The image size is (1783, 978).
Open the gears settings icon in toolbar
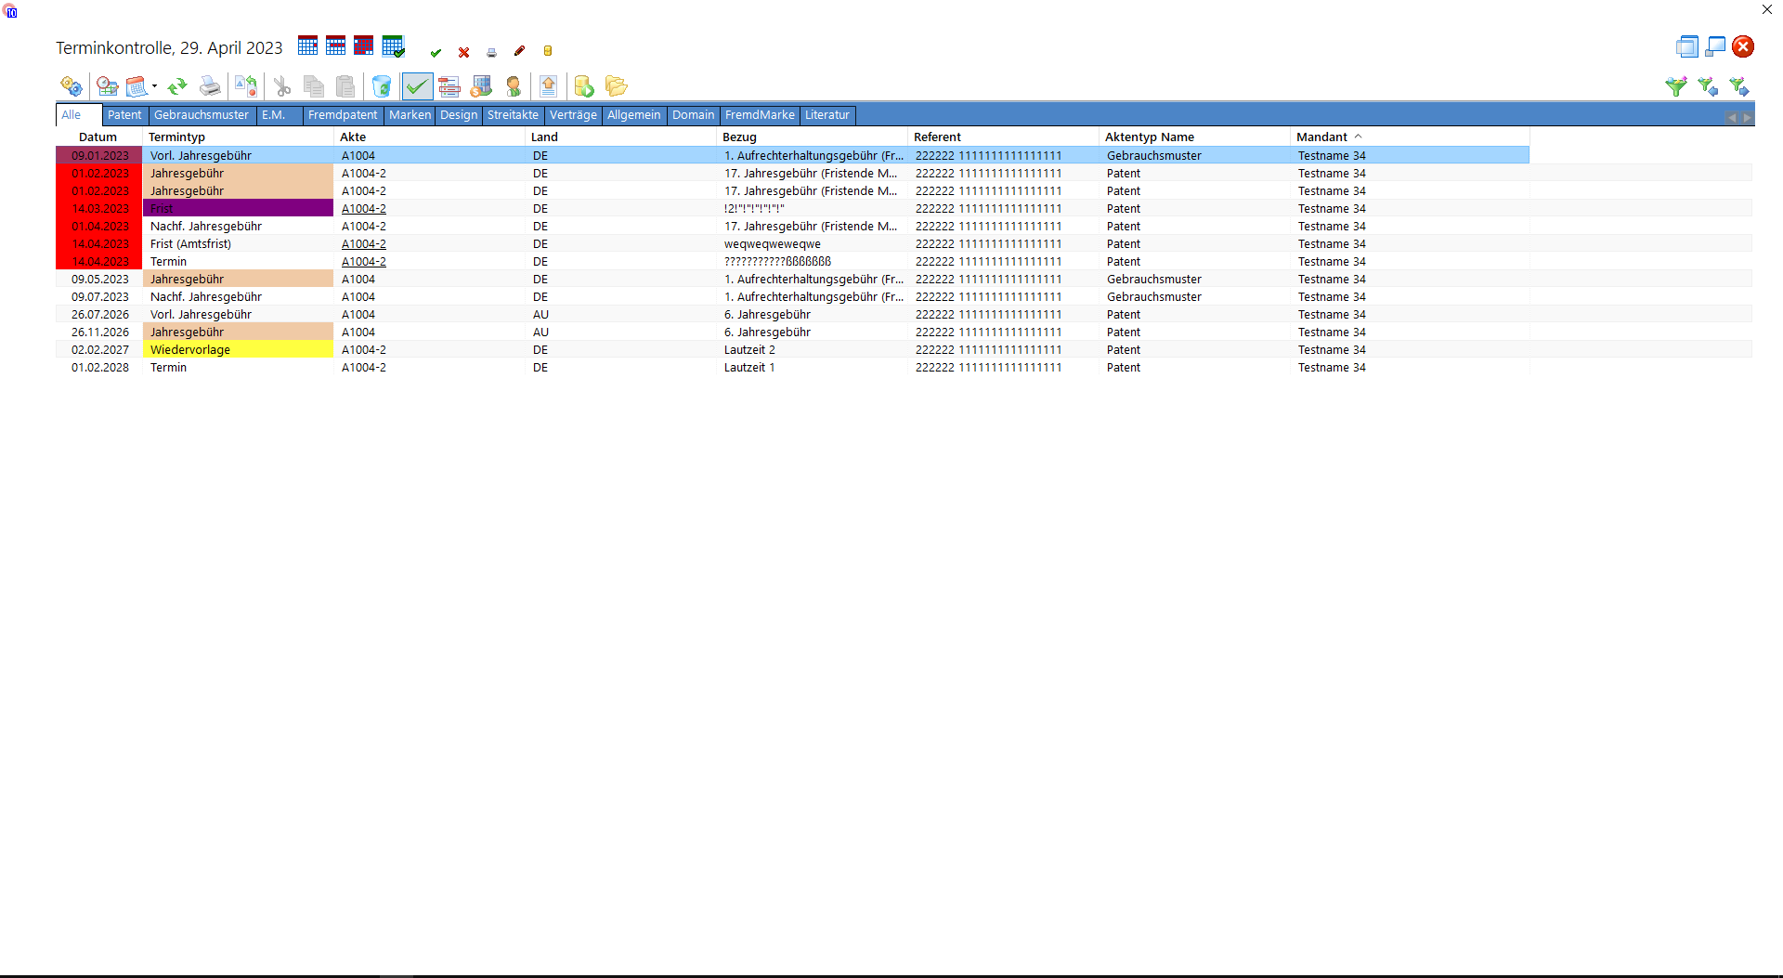click(72, 86)
